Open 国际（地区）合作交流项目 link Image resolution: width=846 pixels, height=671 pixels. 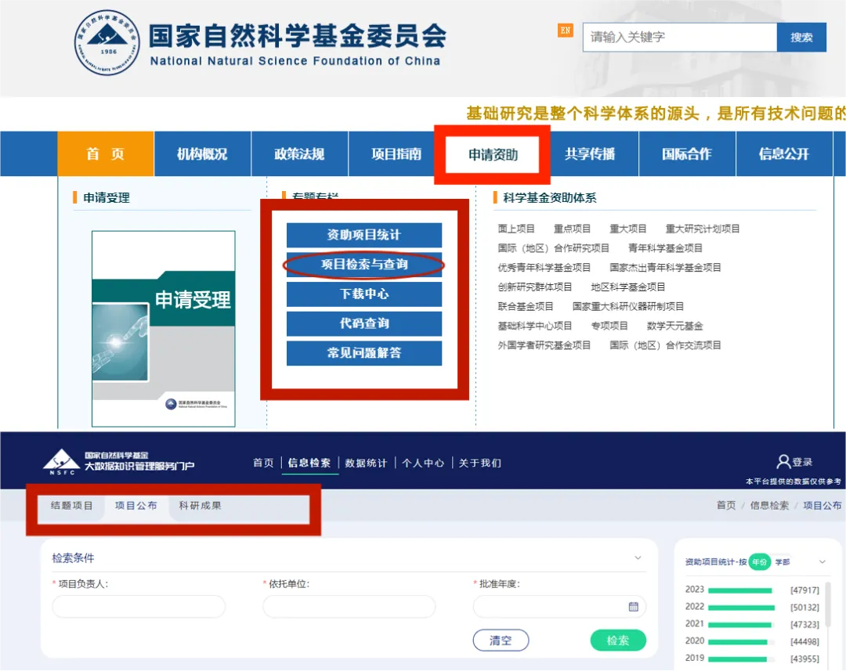[x=665, y=345]
